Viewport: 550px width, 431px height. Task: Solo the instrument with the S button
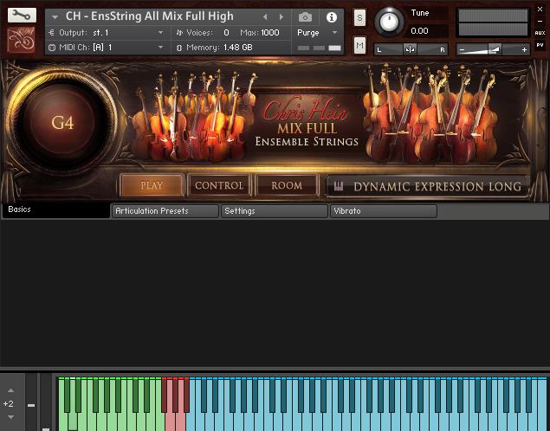(x=359, y=19)
